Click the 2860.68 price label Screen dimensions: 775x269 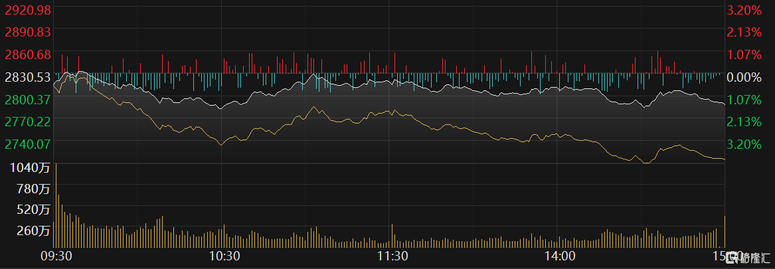point(28,54)
